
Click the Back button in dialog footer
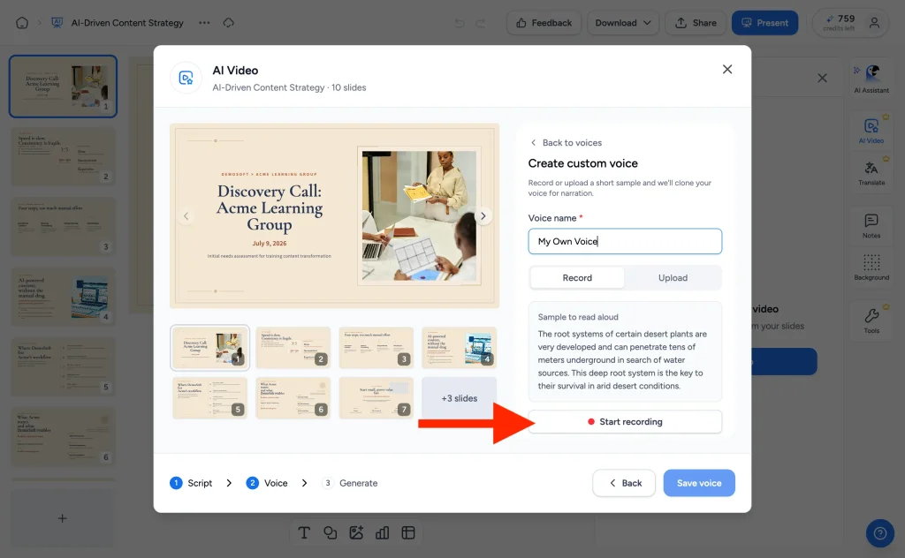(x=624, y=483)
